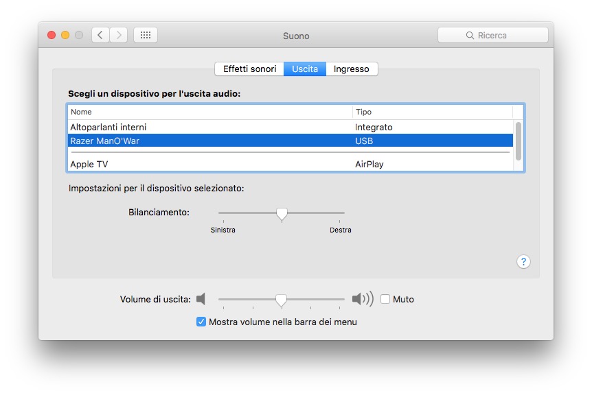Viewport: 592px width, 395px height.
Task: Click the back navigation arrow
Action: 100,35
